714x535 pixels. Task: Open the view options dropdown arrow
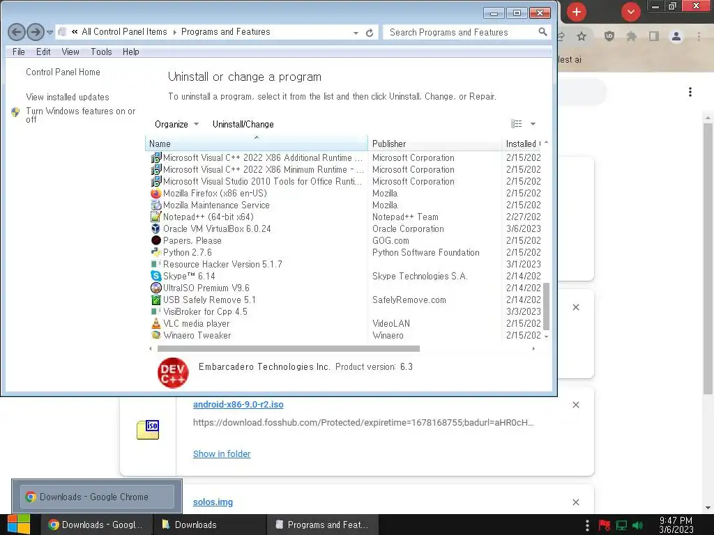coord(533,124)
